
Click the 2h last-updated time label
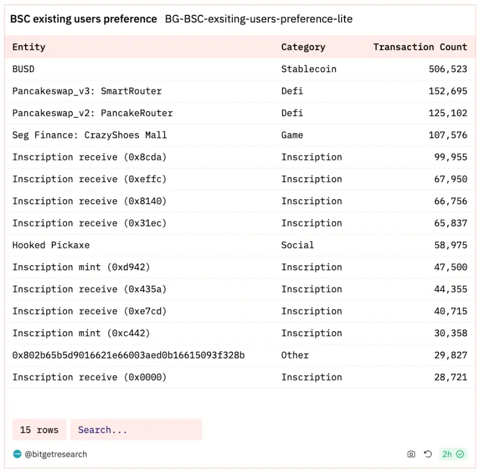(447, 454)
